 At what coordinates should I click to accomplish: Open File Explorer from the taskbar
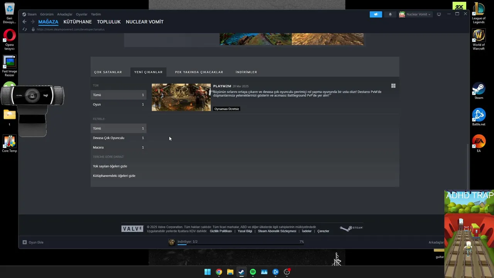click(230, 272)
